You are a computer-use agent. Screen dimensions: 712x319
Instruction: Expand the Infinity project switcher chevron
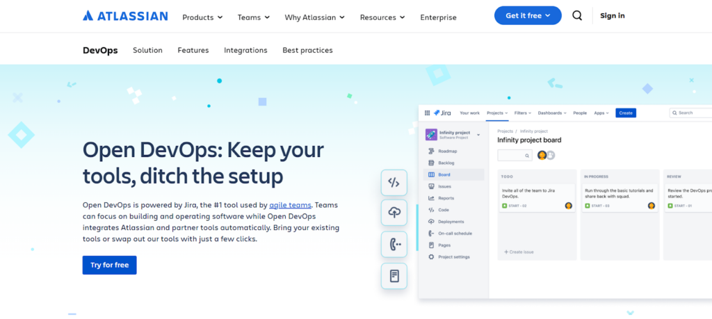[478, 135]
